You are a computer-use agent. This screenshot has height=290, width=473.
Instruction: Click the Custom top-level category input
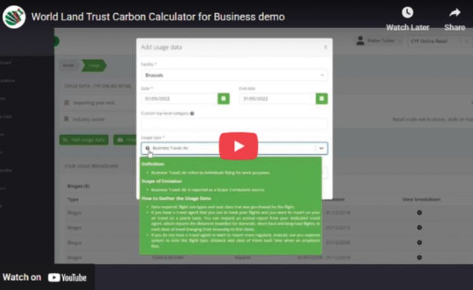(x=234, y=124)
